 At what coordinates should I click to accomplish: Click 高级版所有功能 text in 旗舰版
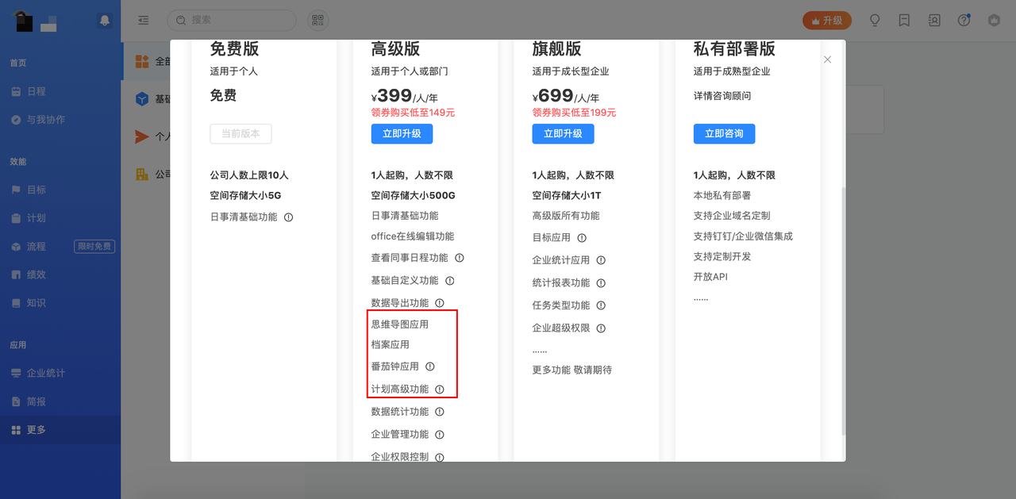click(566, 216)
